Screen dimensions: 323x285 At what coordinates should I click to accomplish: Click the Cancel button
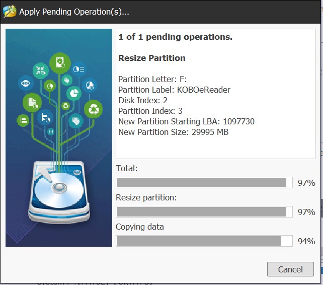coord(290,269)
